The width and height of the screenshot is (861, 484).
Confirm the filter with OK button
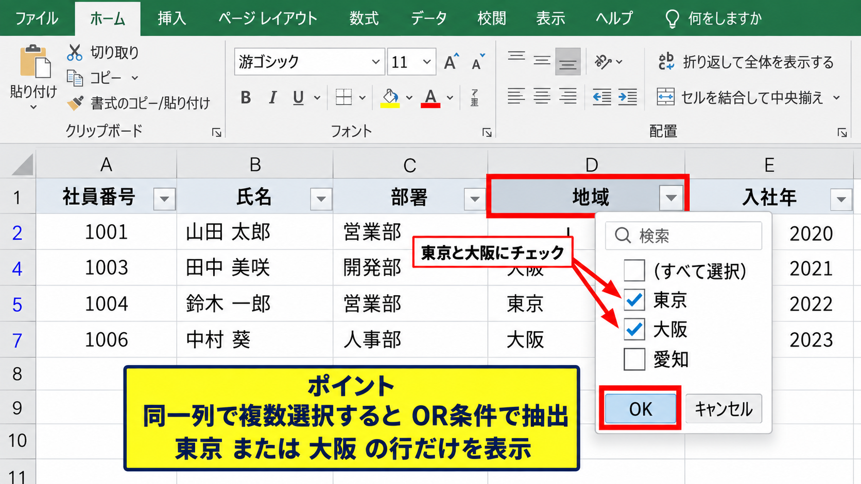(640, 408)
